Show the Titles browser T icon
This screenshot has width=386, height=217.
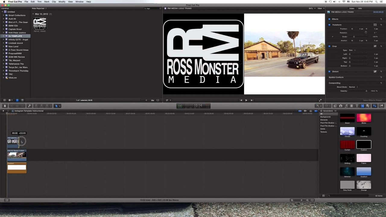[357, 106]
